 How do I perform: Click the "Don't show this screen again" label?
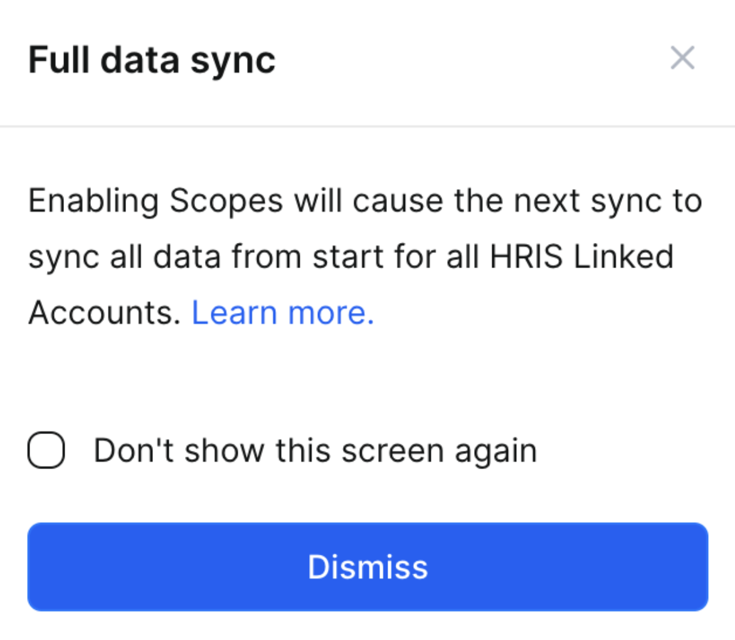click(315, 450)
